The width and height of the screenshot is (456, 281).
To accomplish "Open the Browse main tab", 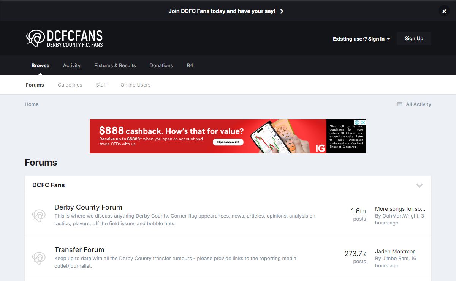I will click(40, 65).
